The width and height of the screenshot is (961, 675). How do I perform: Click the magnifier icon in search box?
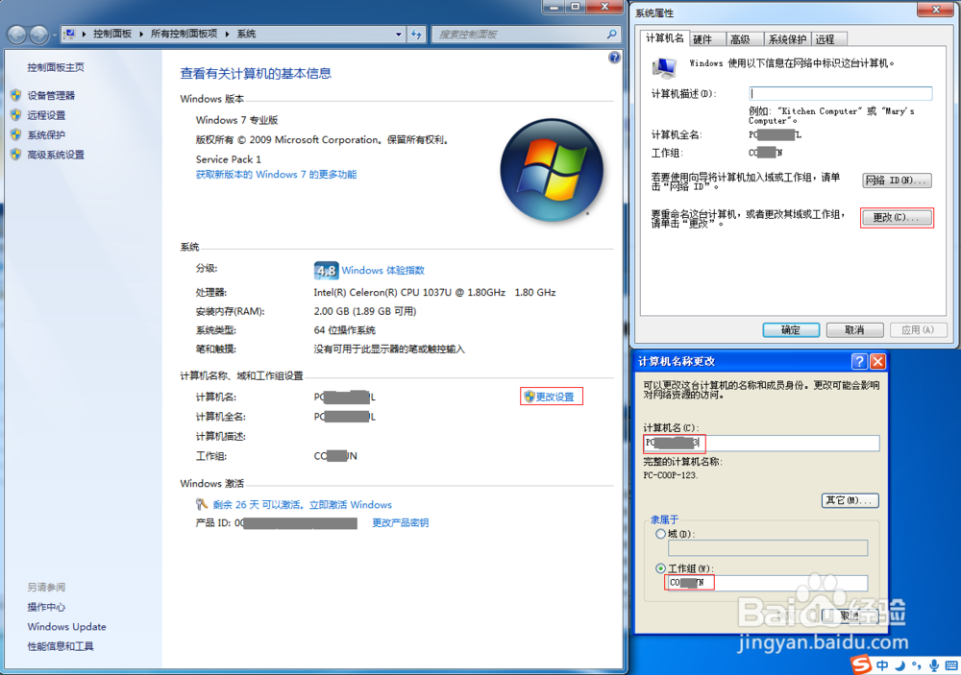(x=611, y=35)
